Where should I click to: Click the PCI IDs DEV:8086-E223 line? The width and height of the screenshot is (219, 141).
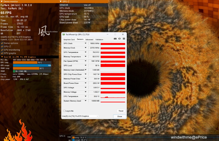pos(23,60)
